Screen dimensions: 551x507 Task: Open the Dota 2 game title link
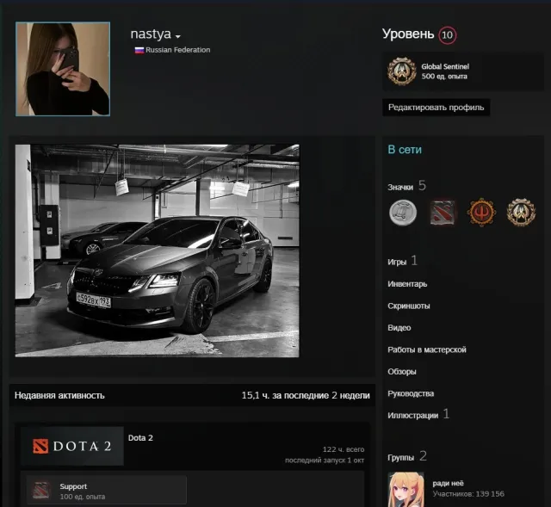click(140, 438)
